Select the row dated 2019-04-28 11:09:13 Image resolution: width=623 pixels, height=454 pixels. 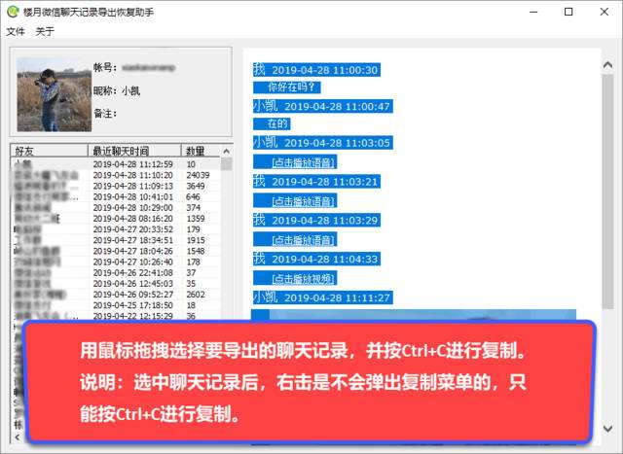(x=115, y=186)
